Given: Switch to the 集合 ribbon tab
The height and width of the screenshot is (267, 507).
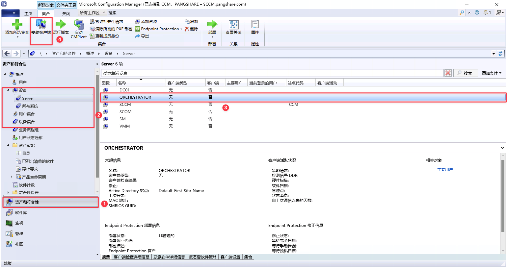Looking at the screenshot, I should [x=46, y=13].
